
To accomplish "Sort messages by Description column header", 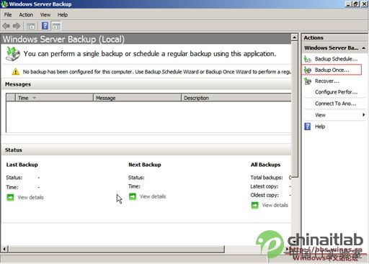I will click(236, 98).
